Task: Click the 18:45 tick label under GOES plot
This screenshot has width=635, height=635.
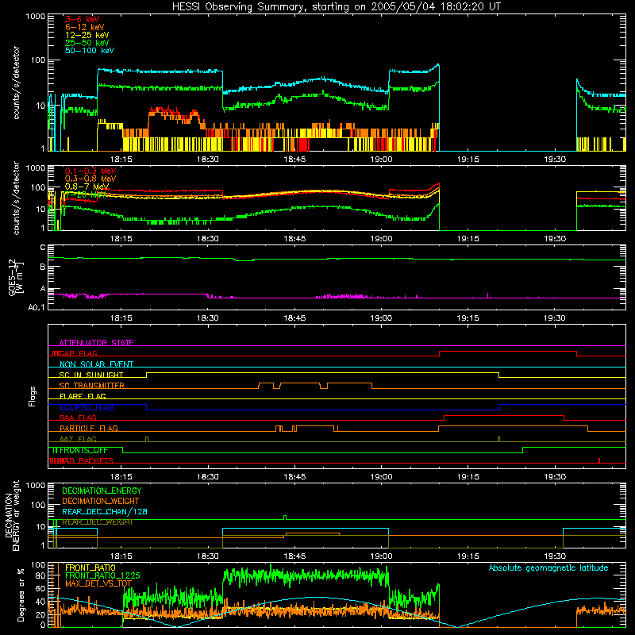Action: coord(294,318)
